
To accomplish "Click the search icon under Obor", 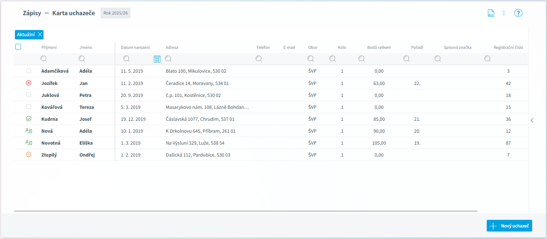I will point(311,59).
